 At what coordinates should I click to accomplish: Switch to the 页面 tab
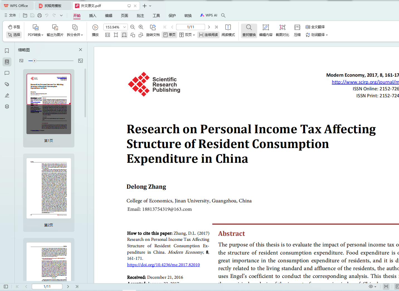tap(125, 16)
